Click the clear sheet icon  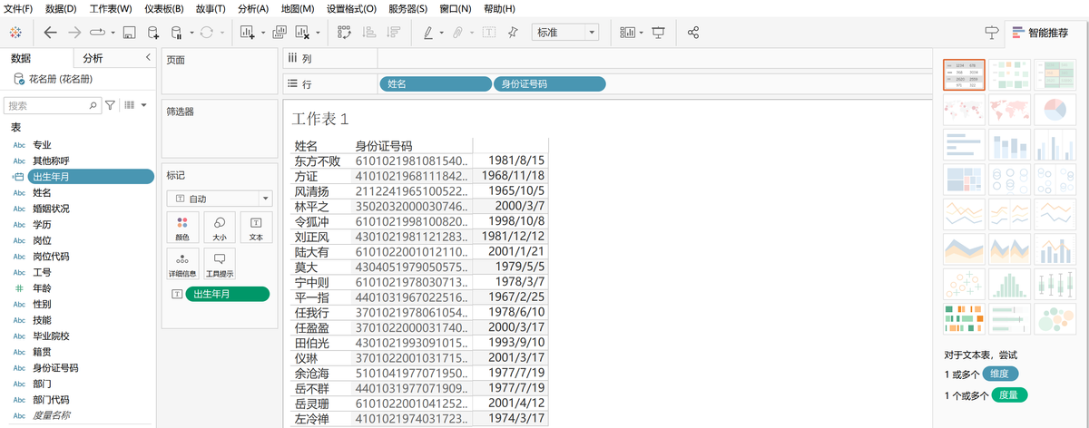pos(303,33)
